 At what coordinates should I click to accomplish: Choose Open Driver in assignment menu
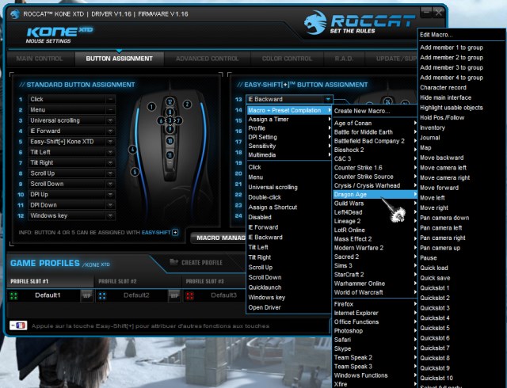point(265,307)
